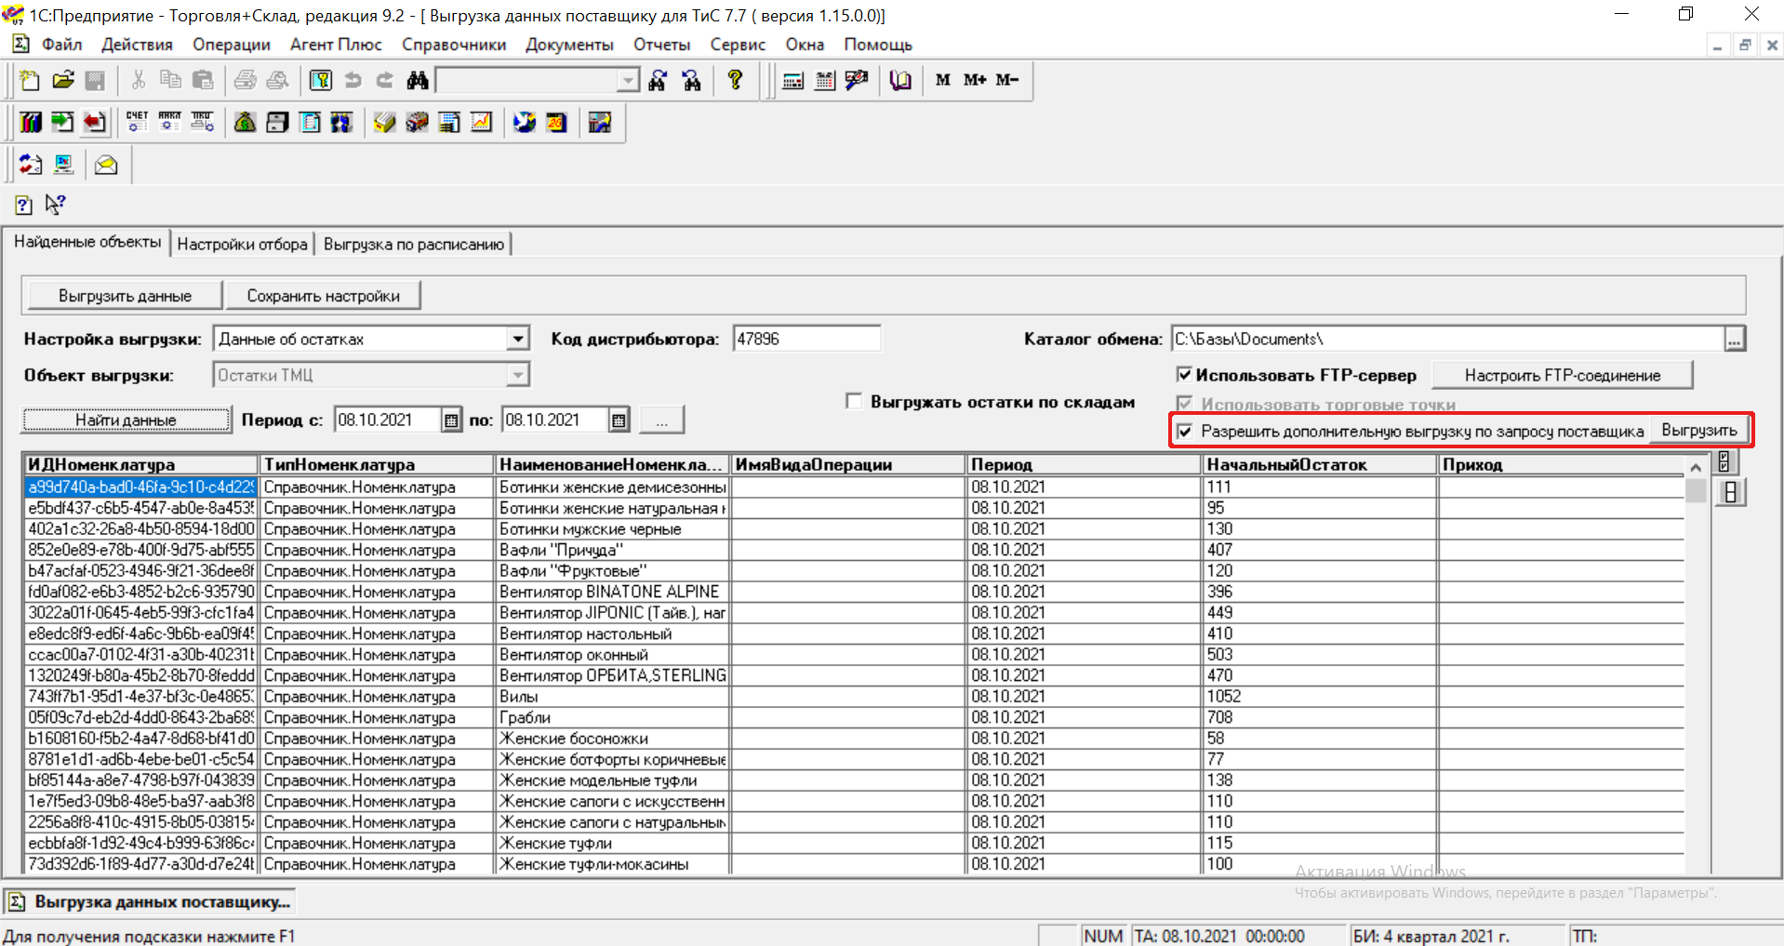Click the yellow question mark help icon
1784x946 pixels.
coord(735,81)
